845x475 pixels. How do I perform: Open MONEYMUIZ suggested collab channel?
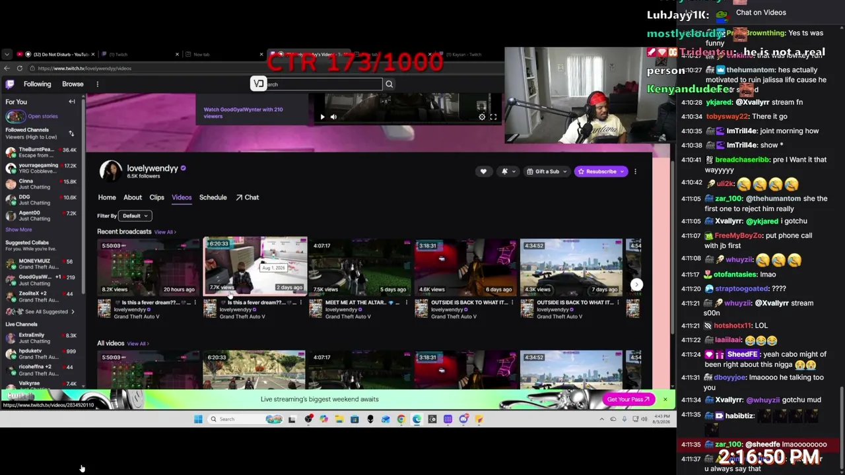(42, 264)
